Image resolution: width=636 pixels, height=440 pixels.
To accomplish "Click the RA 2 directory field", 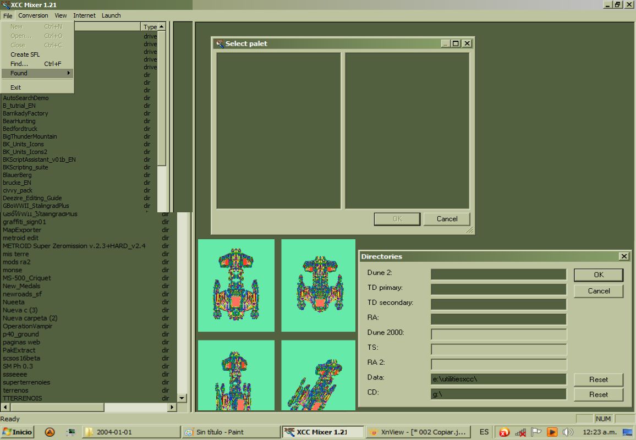I will click(498, 364).
